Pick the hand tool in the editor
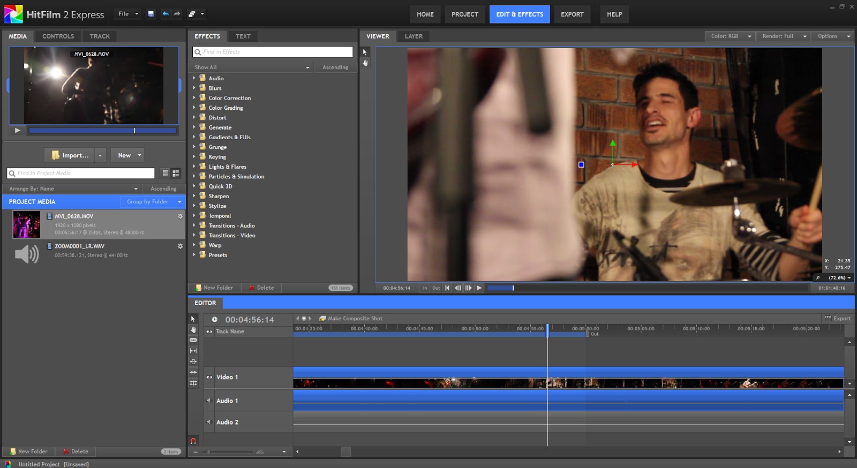 coord(193,330)
